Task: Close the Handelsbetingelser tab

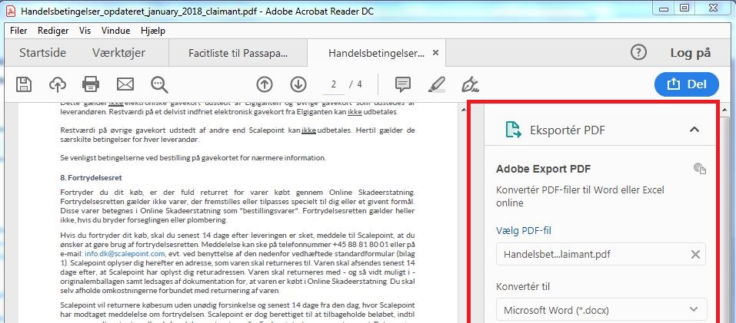Action: click(x=435, y=53)
